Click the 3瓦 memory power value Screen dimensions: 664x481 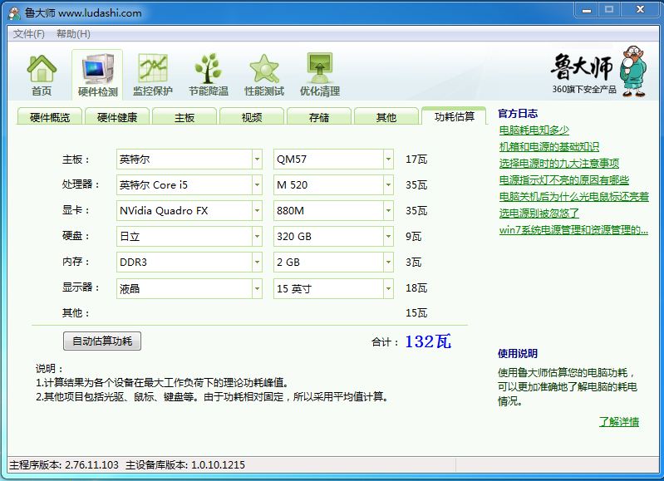[x=413, y=262]
